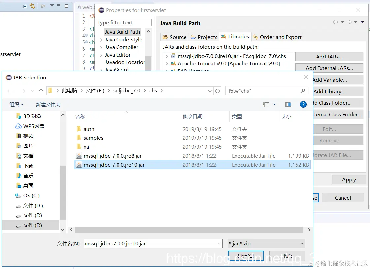The height and width of the screenshot is (269, 370).
Task: Click the search magnifier icon
Action: click(x=303, y=91)
